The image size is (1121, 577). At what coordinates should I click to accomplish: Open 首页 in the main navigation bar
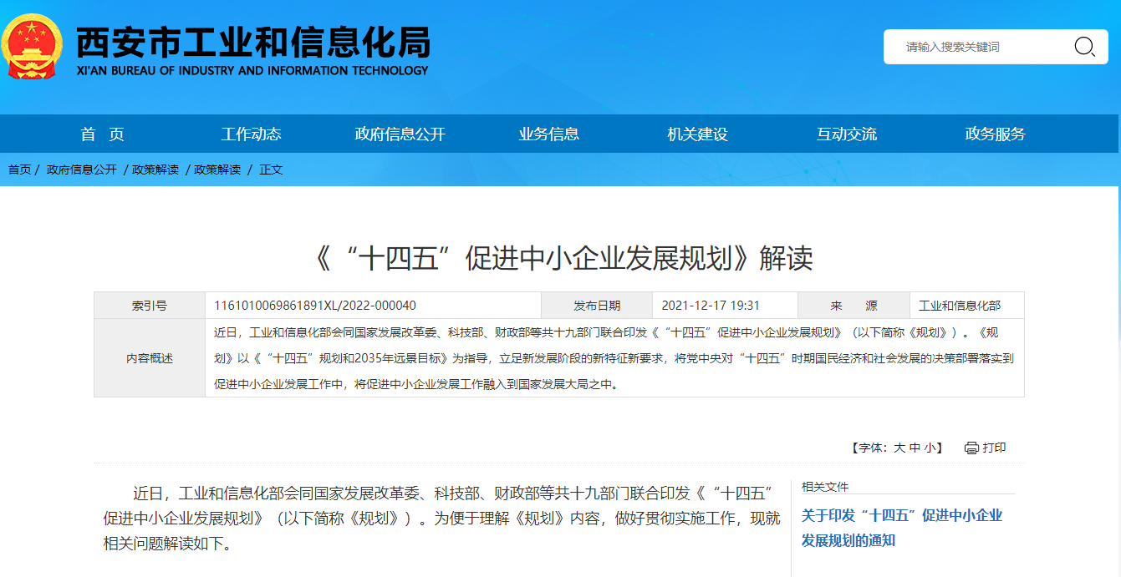(102, 134)
